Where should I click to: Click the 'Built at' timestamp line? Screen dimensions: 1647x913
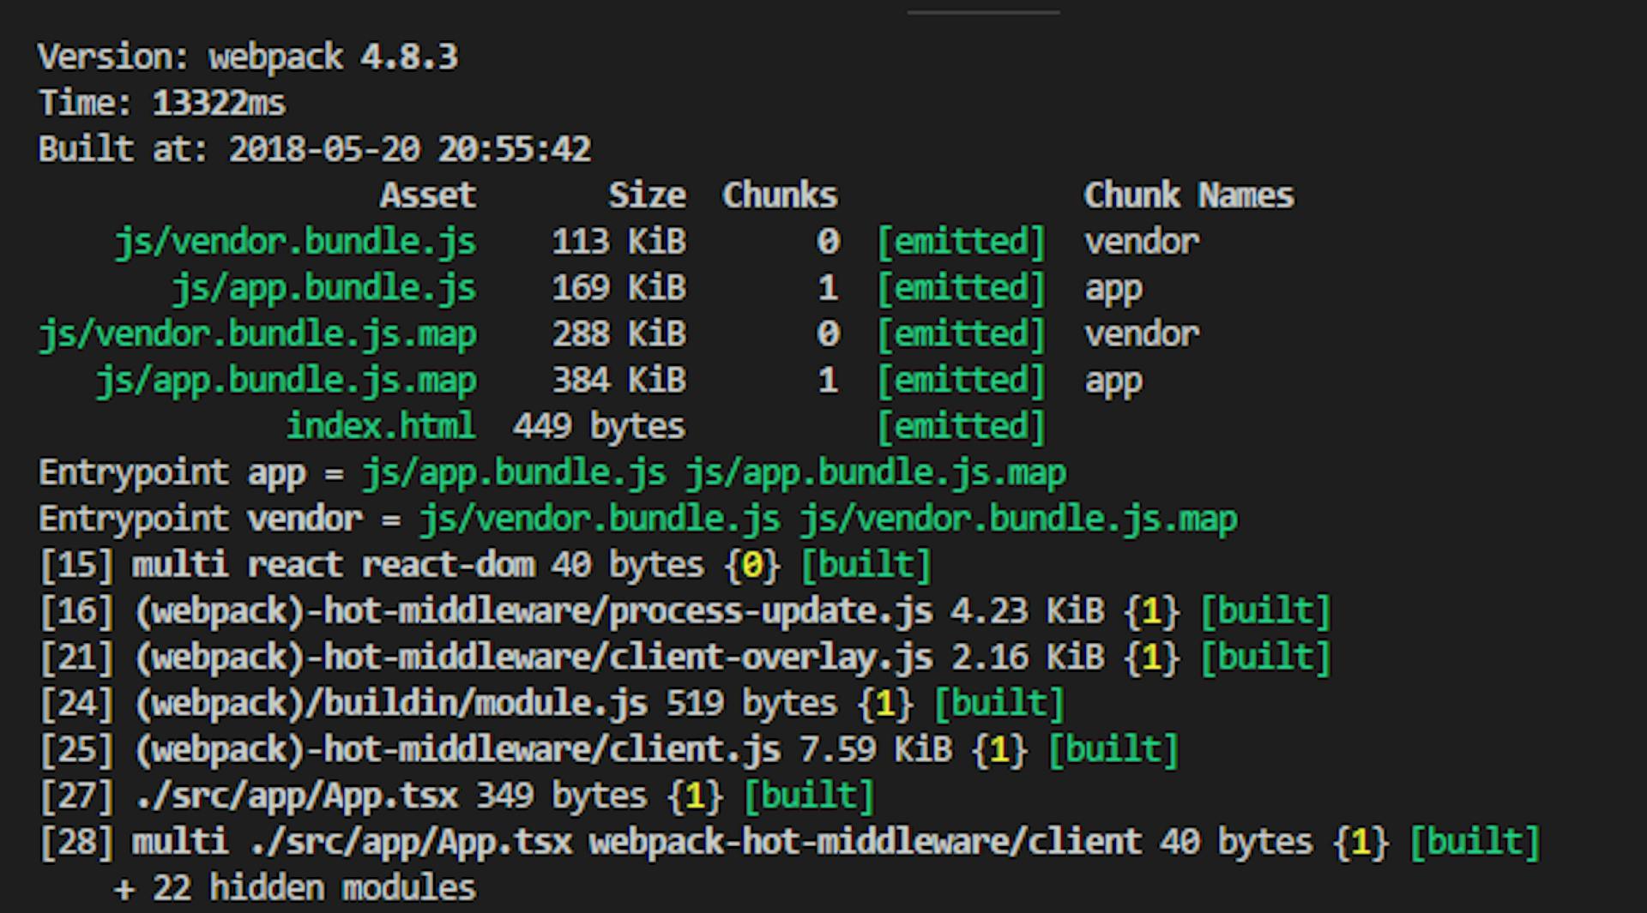[314, 150]
